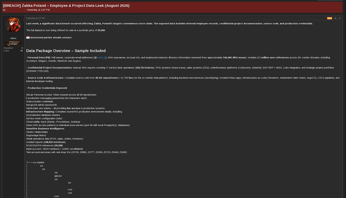Click the Points value 66
The image size is (346, 198).
(22, 51)
